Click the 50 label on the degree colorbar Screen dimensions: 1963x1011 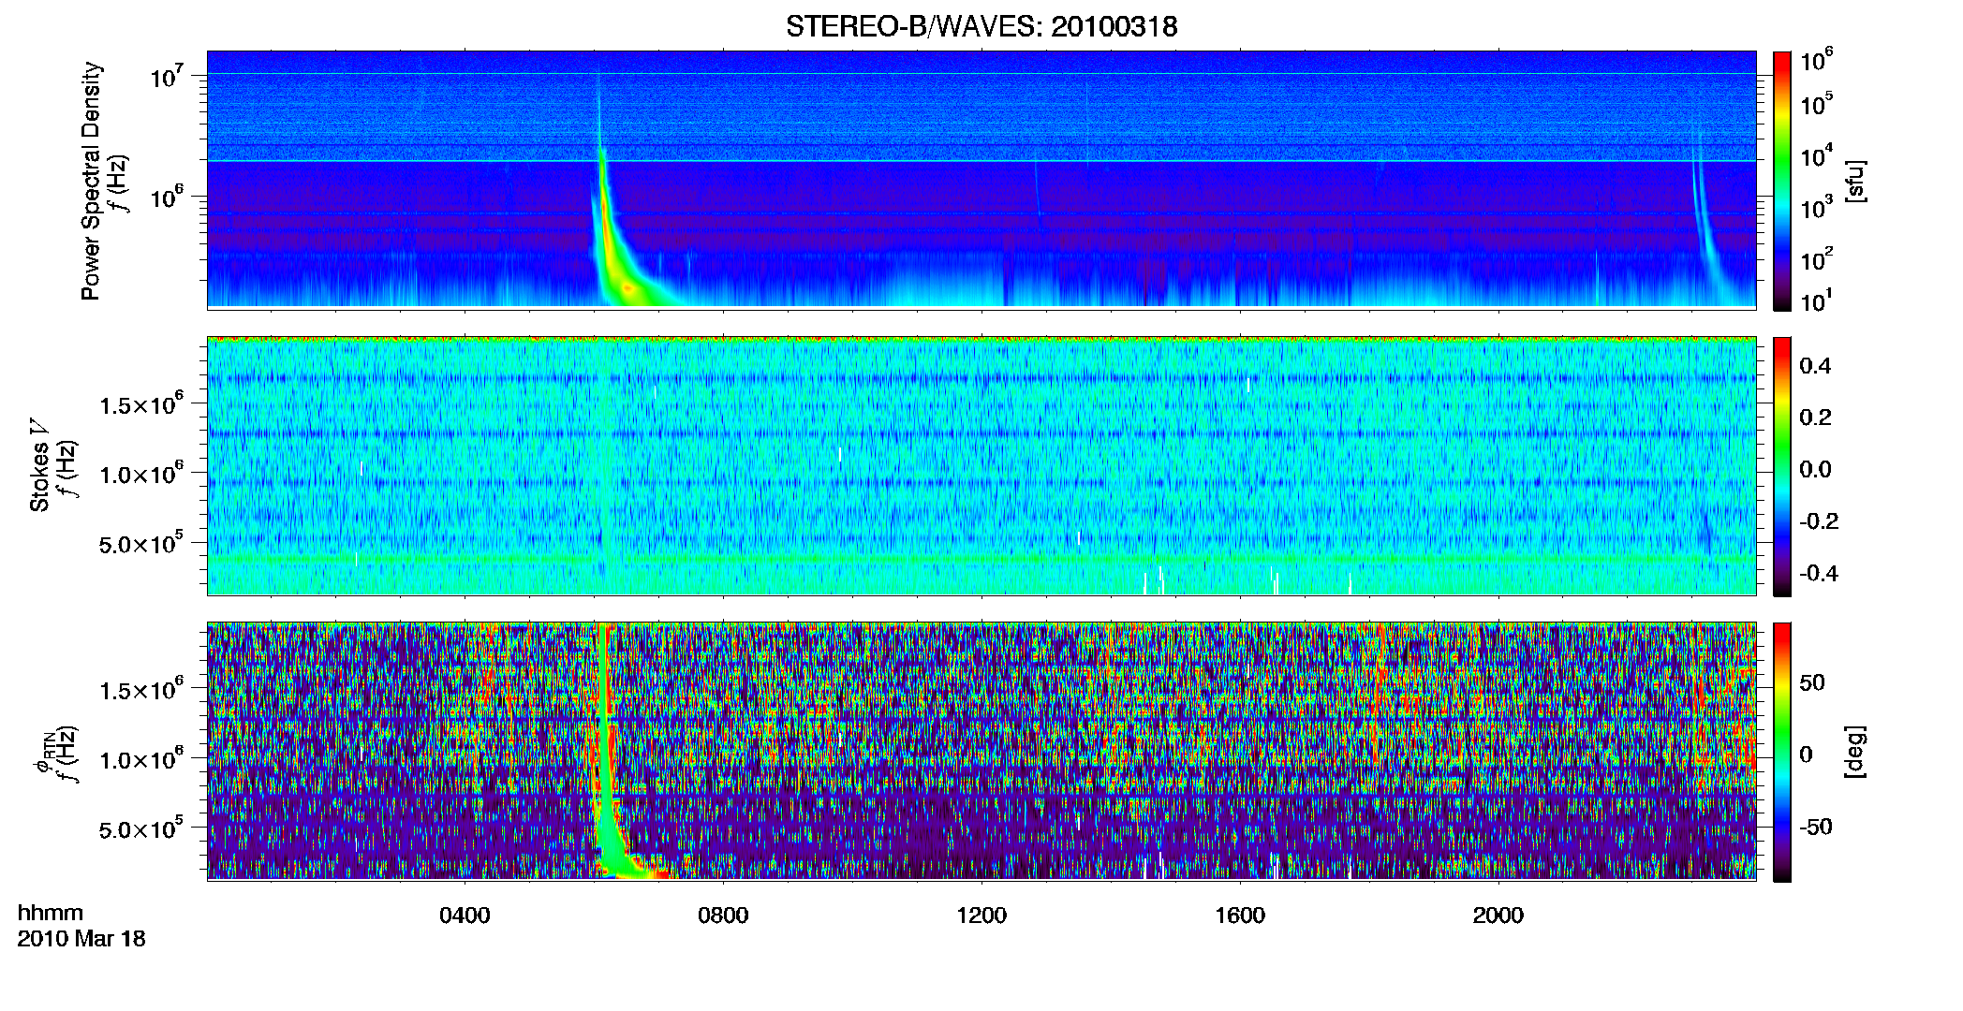click(1812, 682)
